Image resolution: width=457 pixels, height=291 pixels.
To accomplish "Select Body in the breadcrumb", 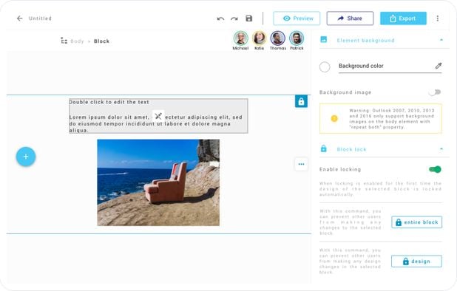I will pos(77,41).
